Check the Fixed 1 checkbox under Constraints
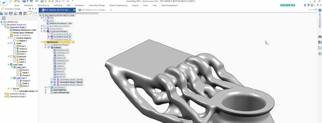The width and height of the screenshot is (322, 123). pyautogui.click(x=14, y=59)
